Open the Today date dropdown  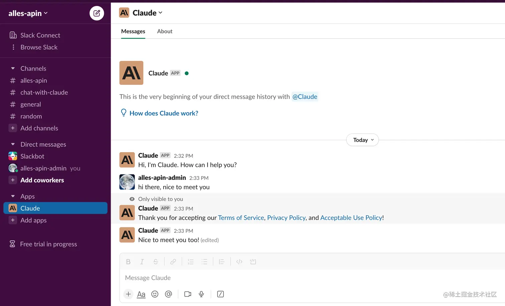point(362,140)
